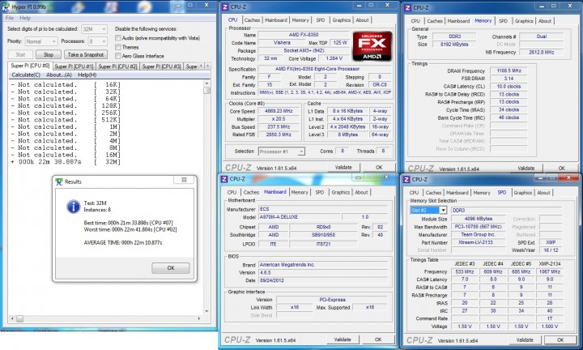Open the Priority Normal dropdown
Image resolution: width=583 pixels, height=350 pixels.
click(x=41, y=41)
